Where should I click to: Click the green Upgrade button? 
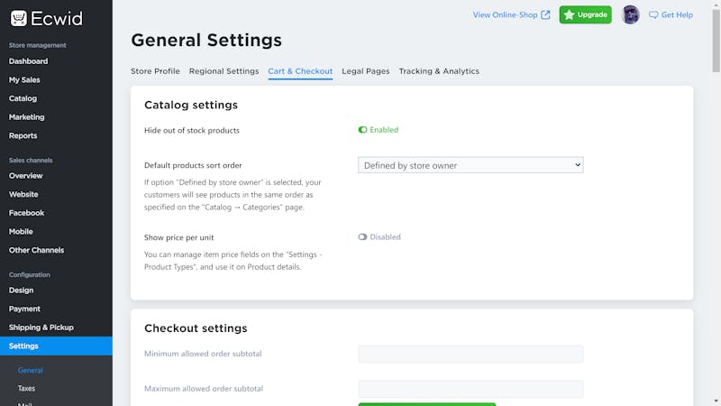585,14
